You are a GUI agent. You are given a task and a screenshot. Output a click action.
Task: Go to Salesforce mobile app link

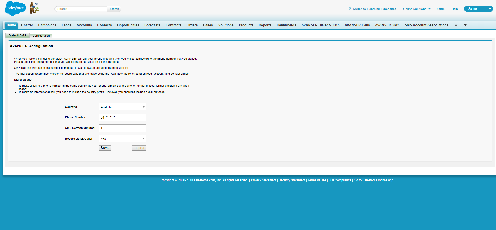373,180
